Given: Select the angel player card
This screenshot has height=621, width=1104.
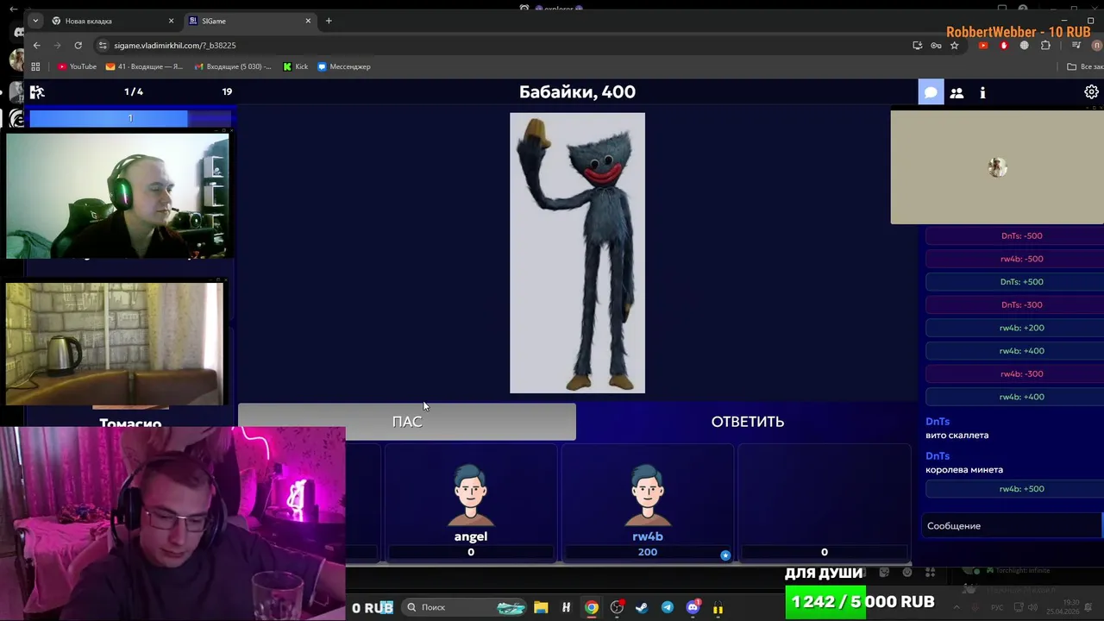Looking at the screenshot, I should point(471,503).
